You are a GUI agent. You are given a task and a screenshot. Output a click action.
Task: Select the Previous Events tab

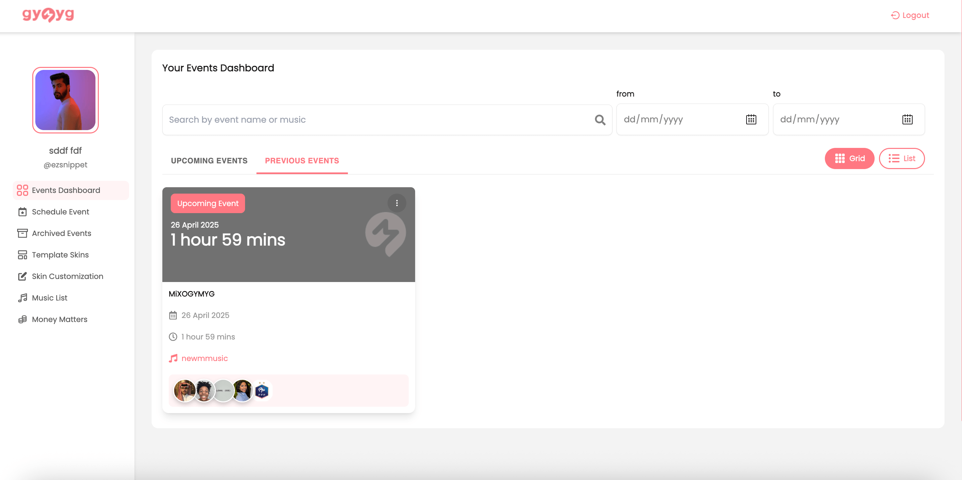pos(302,161)
